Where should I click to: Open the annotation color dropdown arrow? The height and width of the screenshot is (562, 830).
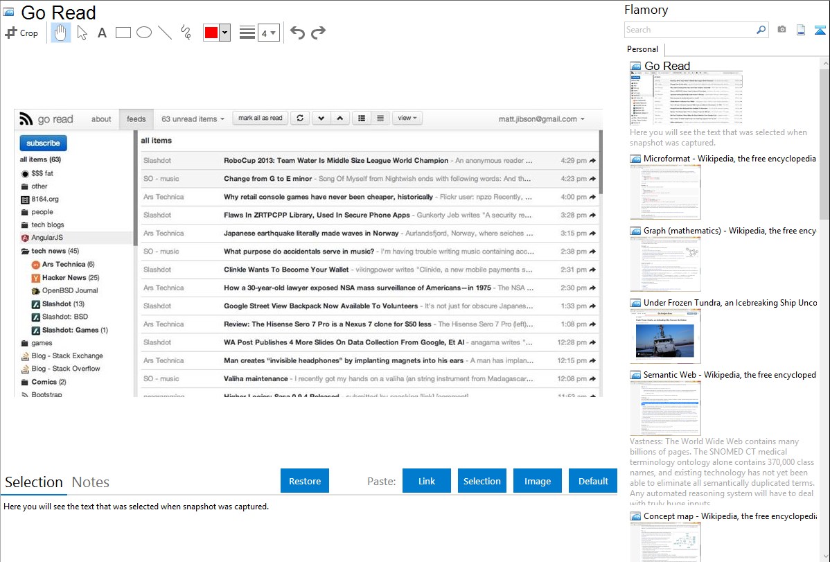224,33
